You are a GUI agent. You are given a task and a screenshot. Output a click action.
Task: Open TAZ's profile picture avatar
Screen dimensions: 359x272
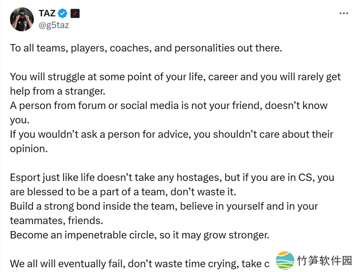(x=22, y=19)
